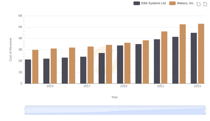Click the range slider top drag bar

(115, 106)
